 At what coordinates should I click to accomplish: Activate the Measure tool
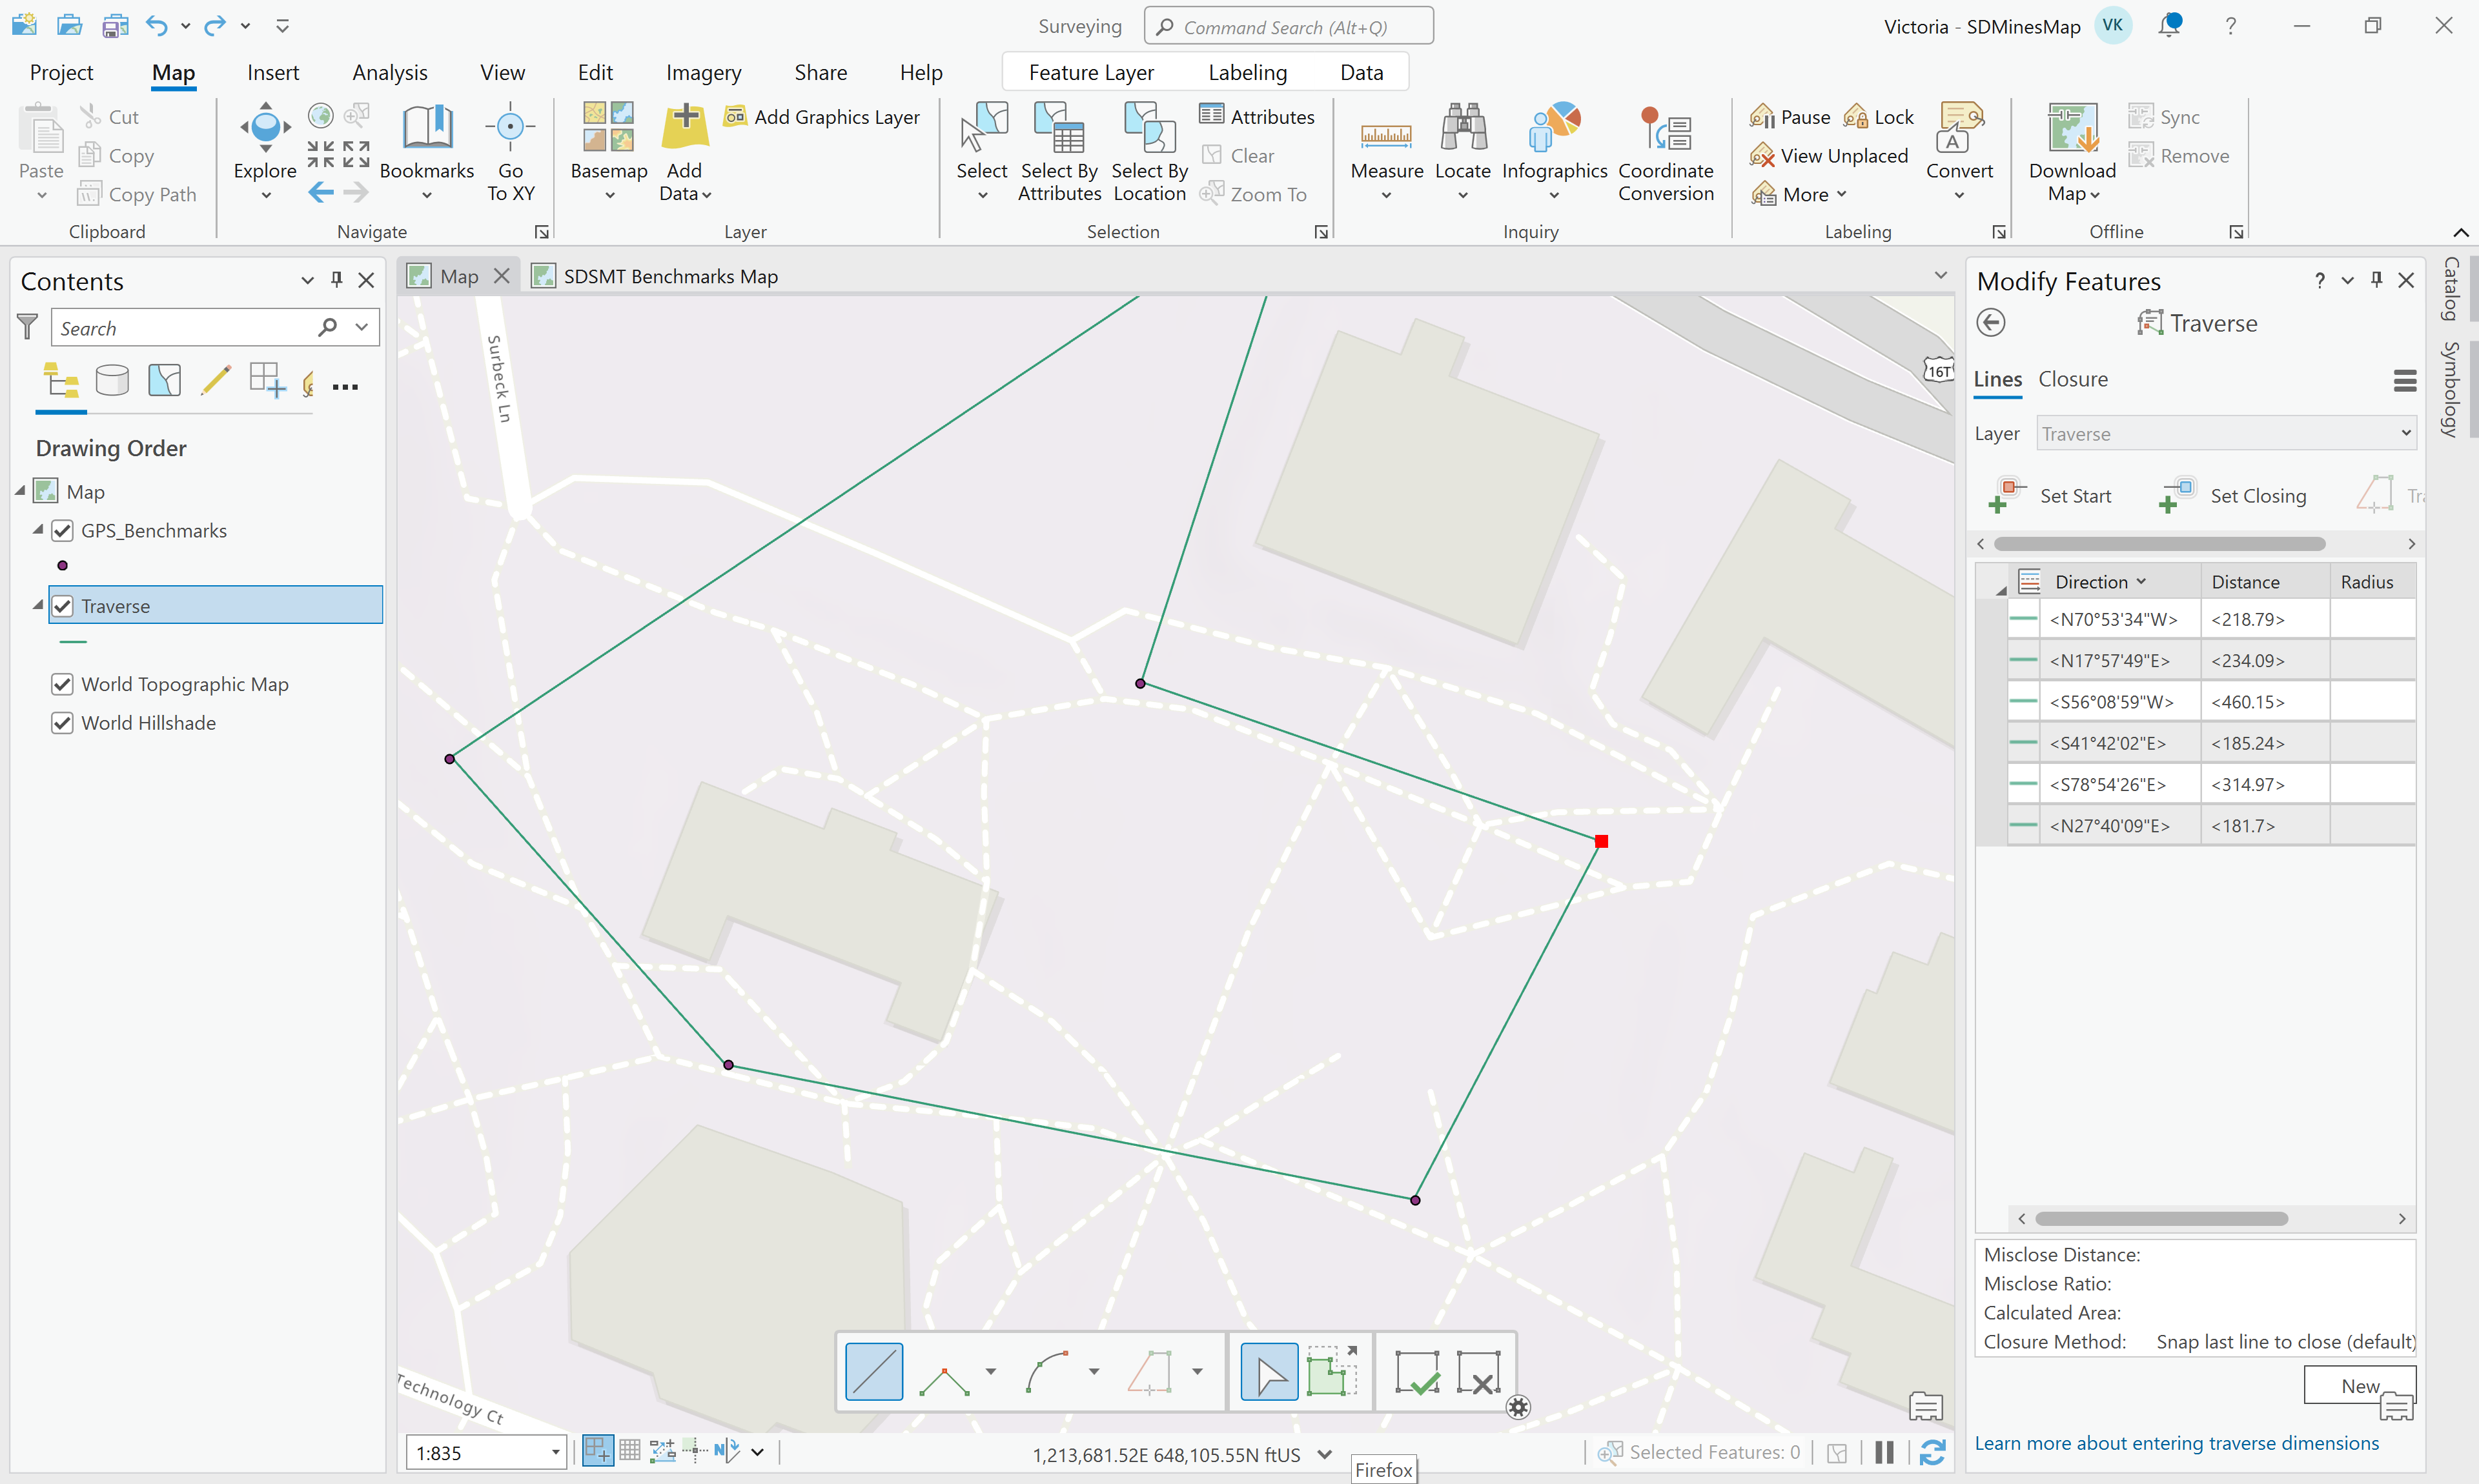tap(1385, 150)
